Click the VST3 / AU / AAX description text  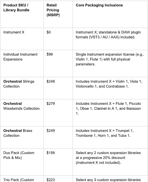pyautogui.click(x=108, y=34)
